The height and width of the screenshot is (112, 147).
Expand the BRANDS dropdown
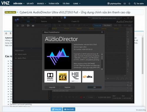pyautogui.click(x=41, y=4)
